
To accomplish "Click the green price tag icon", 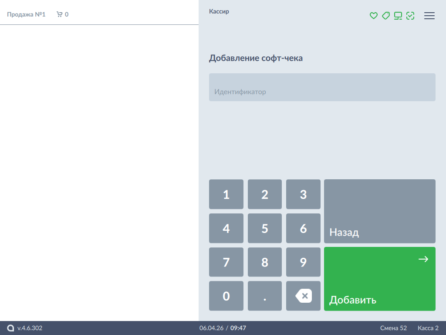I will [385, 16].
